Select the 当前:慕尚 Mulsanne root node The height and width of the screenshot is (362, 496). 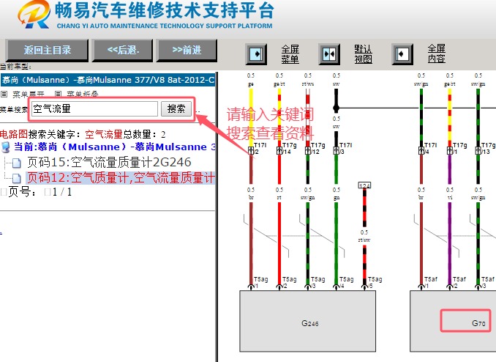pyautogui.click(x=115, y=147)
